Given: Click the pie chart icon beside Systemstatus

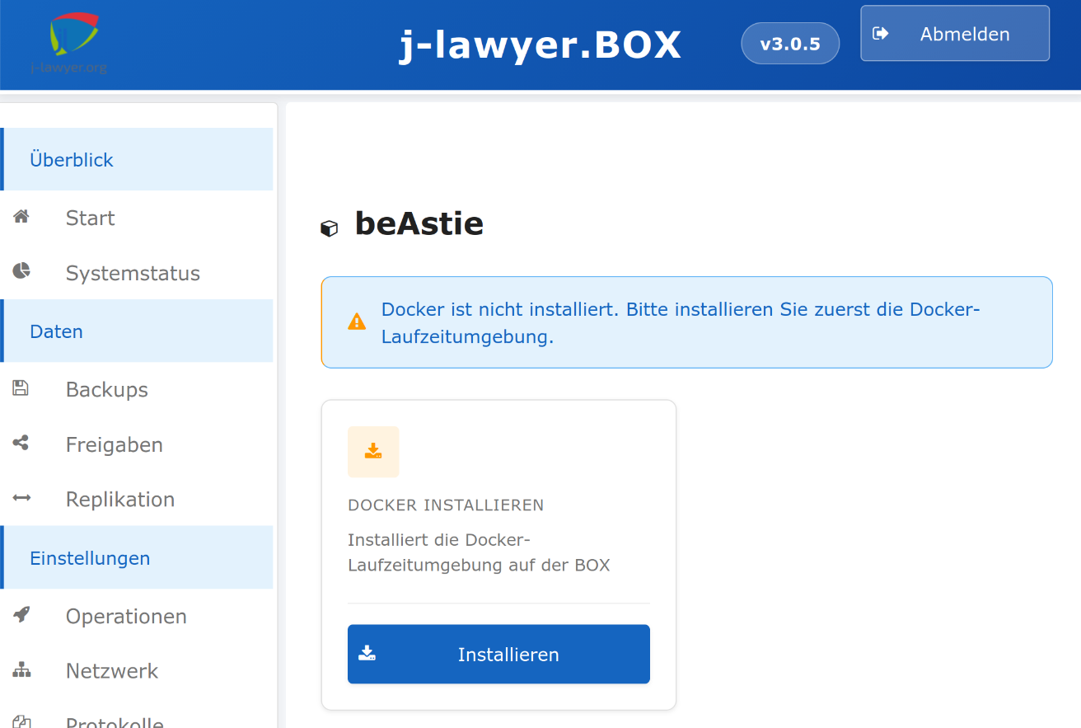Looking at the screenshot, I should click(x=21, y=270).
